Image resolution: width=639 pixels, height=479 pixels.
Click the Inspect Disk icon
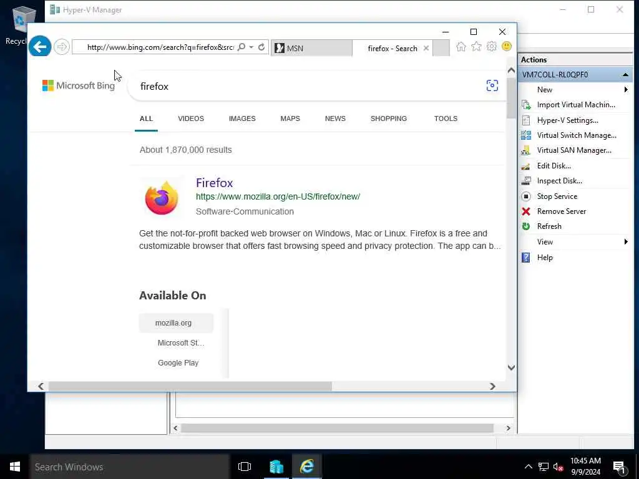click(526, 180)
